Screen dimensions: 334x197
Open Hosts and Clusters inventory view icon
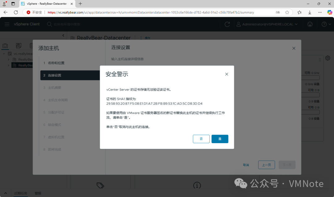click(x=5, y=45)
